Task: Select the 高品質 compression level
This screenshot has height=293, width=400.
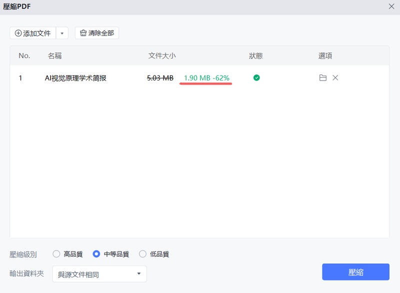Action: [56, 254]
